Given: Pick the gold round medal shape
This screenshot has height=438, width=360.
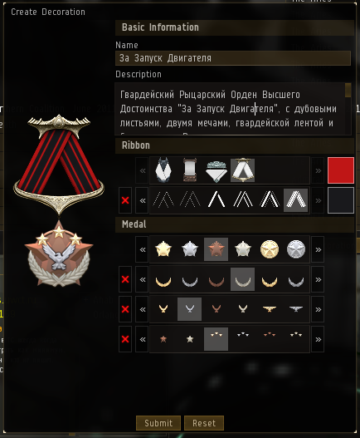Looking at the screenshot, I should point(269,249).
